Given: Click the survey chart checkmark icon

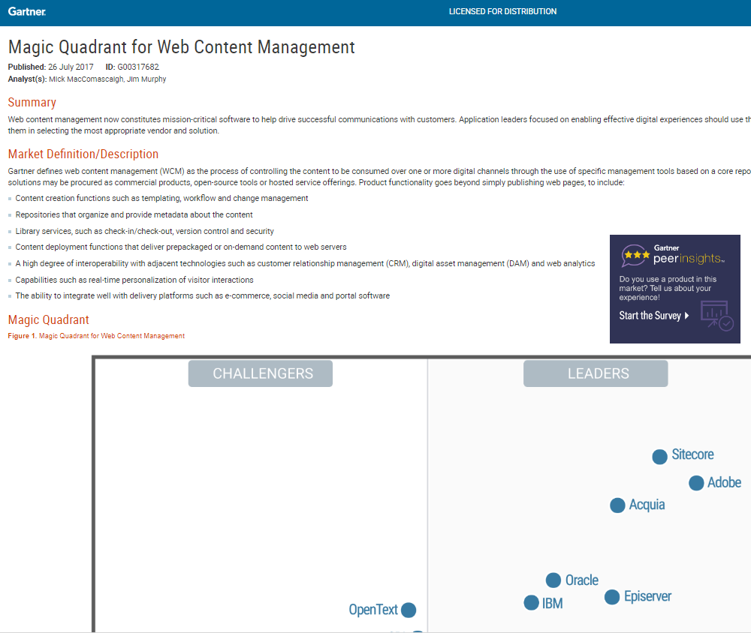Looking at the screenshot, I should 716,315.
